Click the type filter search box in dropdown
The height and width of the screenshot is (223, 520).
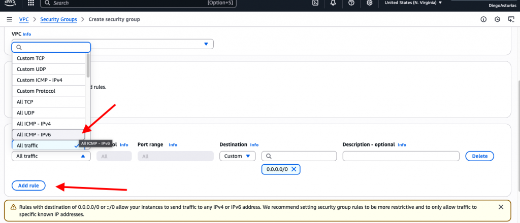coord(51,47)
